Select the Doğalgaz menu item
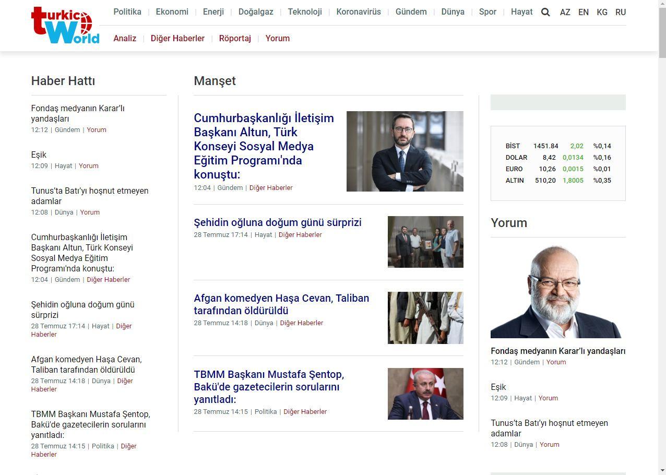Screen dimensions: 666x475 (256, 11)
